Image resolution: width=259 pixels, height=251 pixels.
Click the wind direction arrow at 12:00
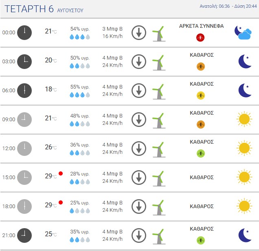[139, 149]
